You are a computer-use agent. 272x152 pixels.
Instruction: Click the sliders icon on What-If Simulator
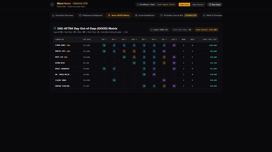point(204,15)
